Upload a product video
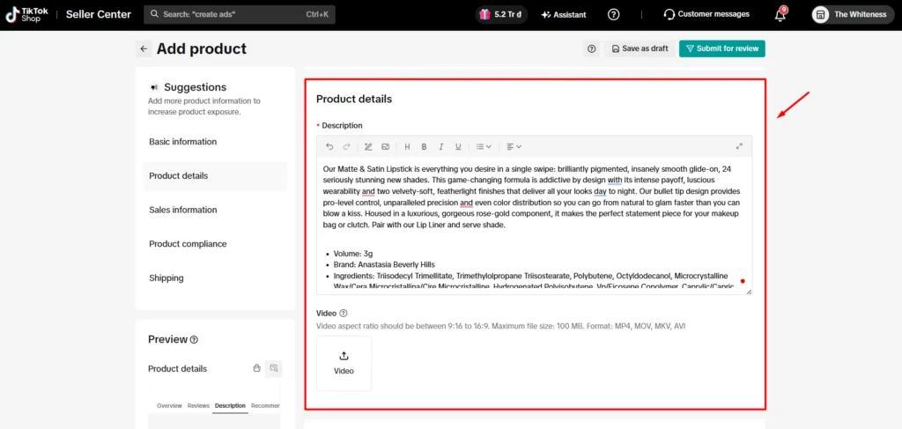902x429 pixels. point(344,364)
